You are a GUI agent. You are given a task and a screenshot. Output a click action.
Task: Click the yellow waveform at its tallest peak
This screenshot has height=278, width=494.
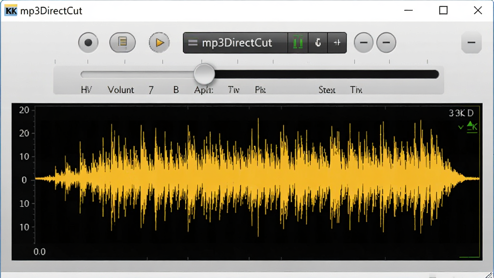[x=258, y=177]
